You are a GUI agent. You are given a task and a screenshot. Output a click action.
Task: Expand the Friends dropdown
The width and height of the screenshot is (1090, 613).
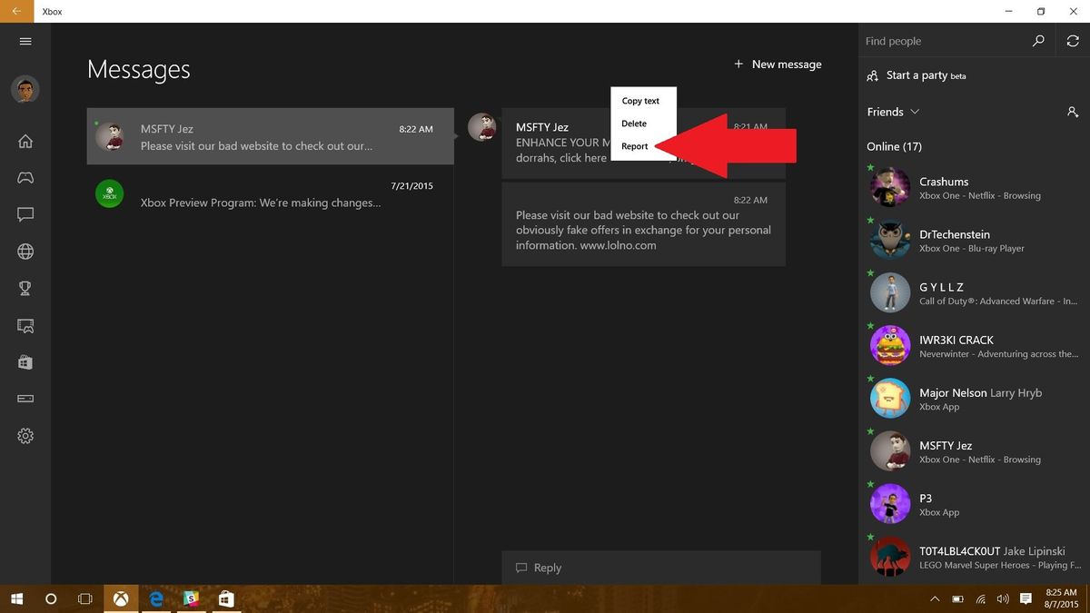coord(913,112)
